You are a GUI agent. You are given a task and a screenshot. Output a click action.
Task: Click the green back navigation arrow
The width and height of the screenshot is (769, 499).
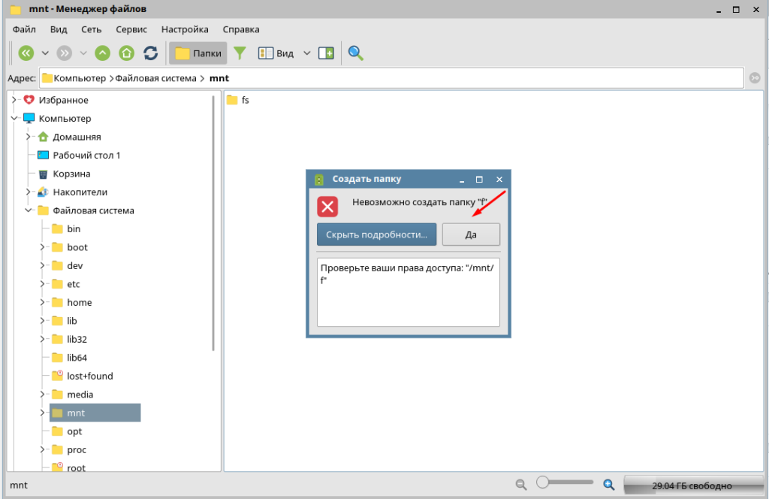(x=26, y=53)
